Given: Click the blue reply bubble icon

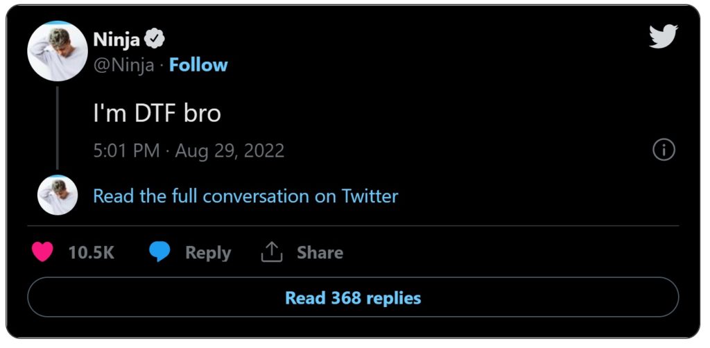Looking at the screenshot, I should pyautogui.click(x=160, y=252).
